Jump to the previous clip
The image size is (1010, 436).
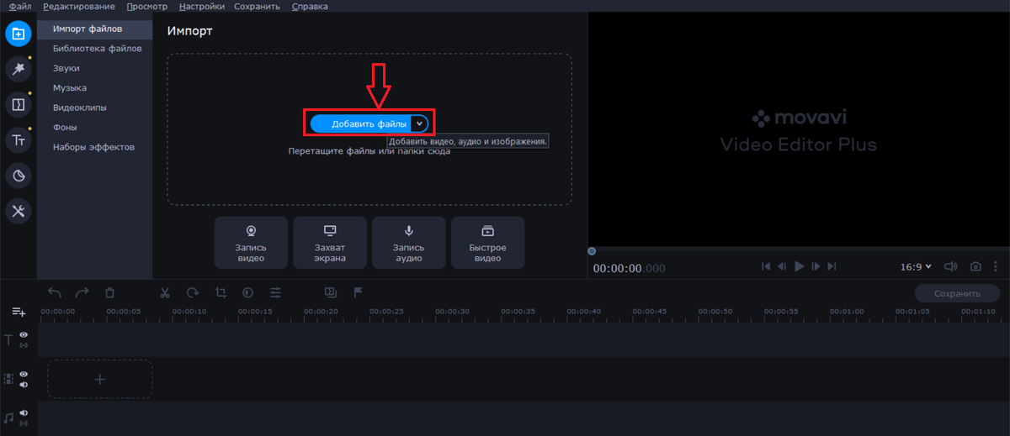coord(766,266)
